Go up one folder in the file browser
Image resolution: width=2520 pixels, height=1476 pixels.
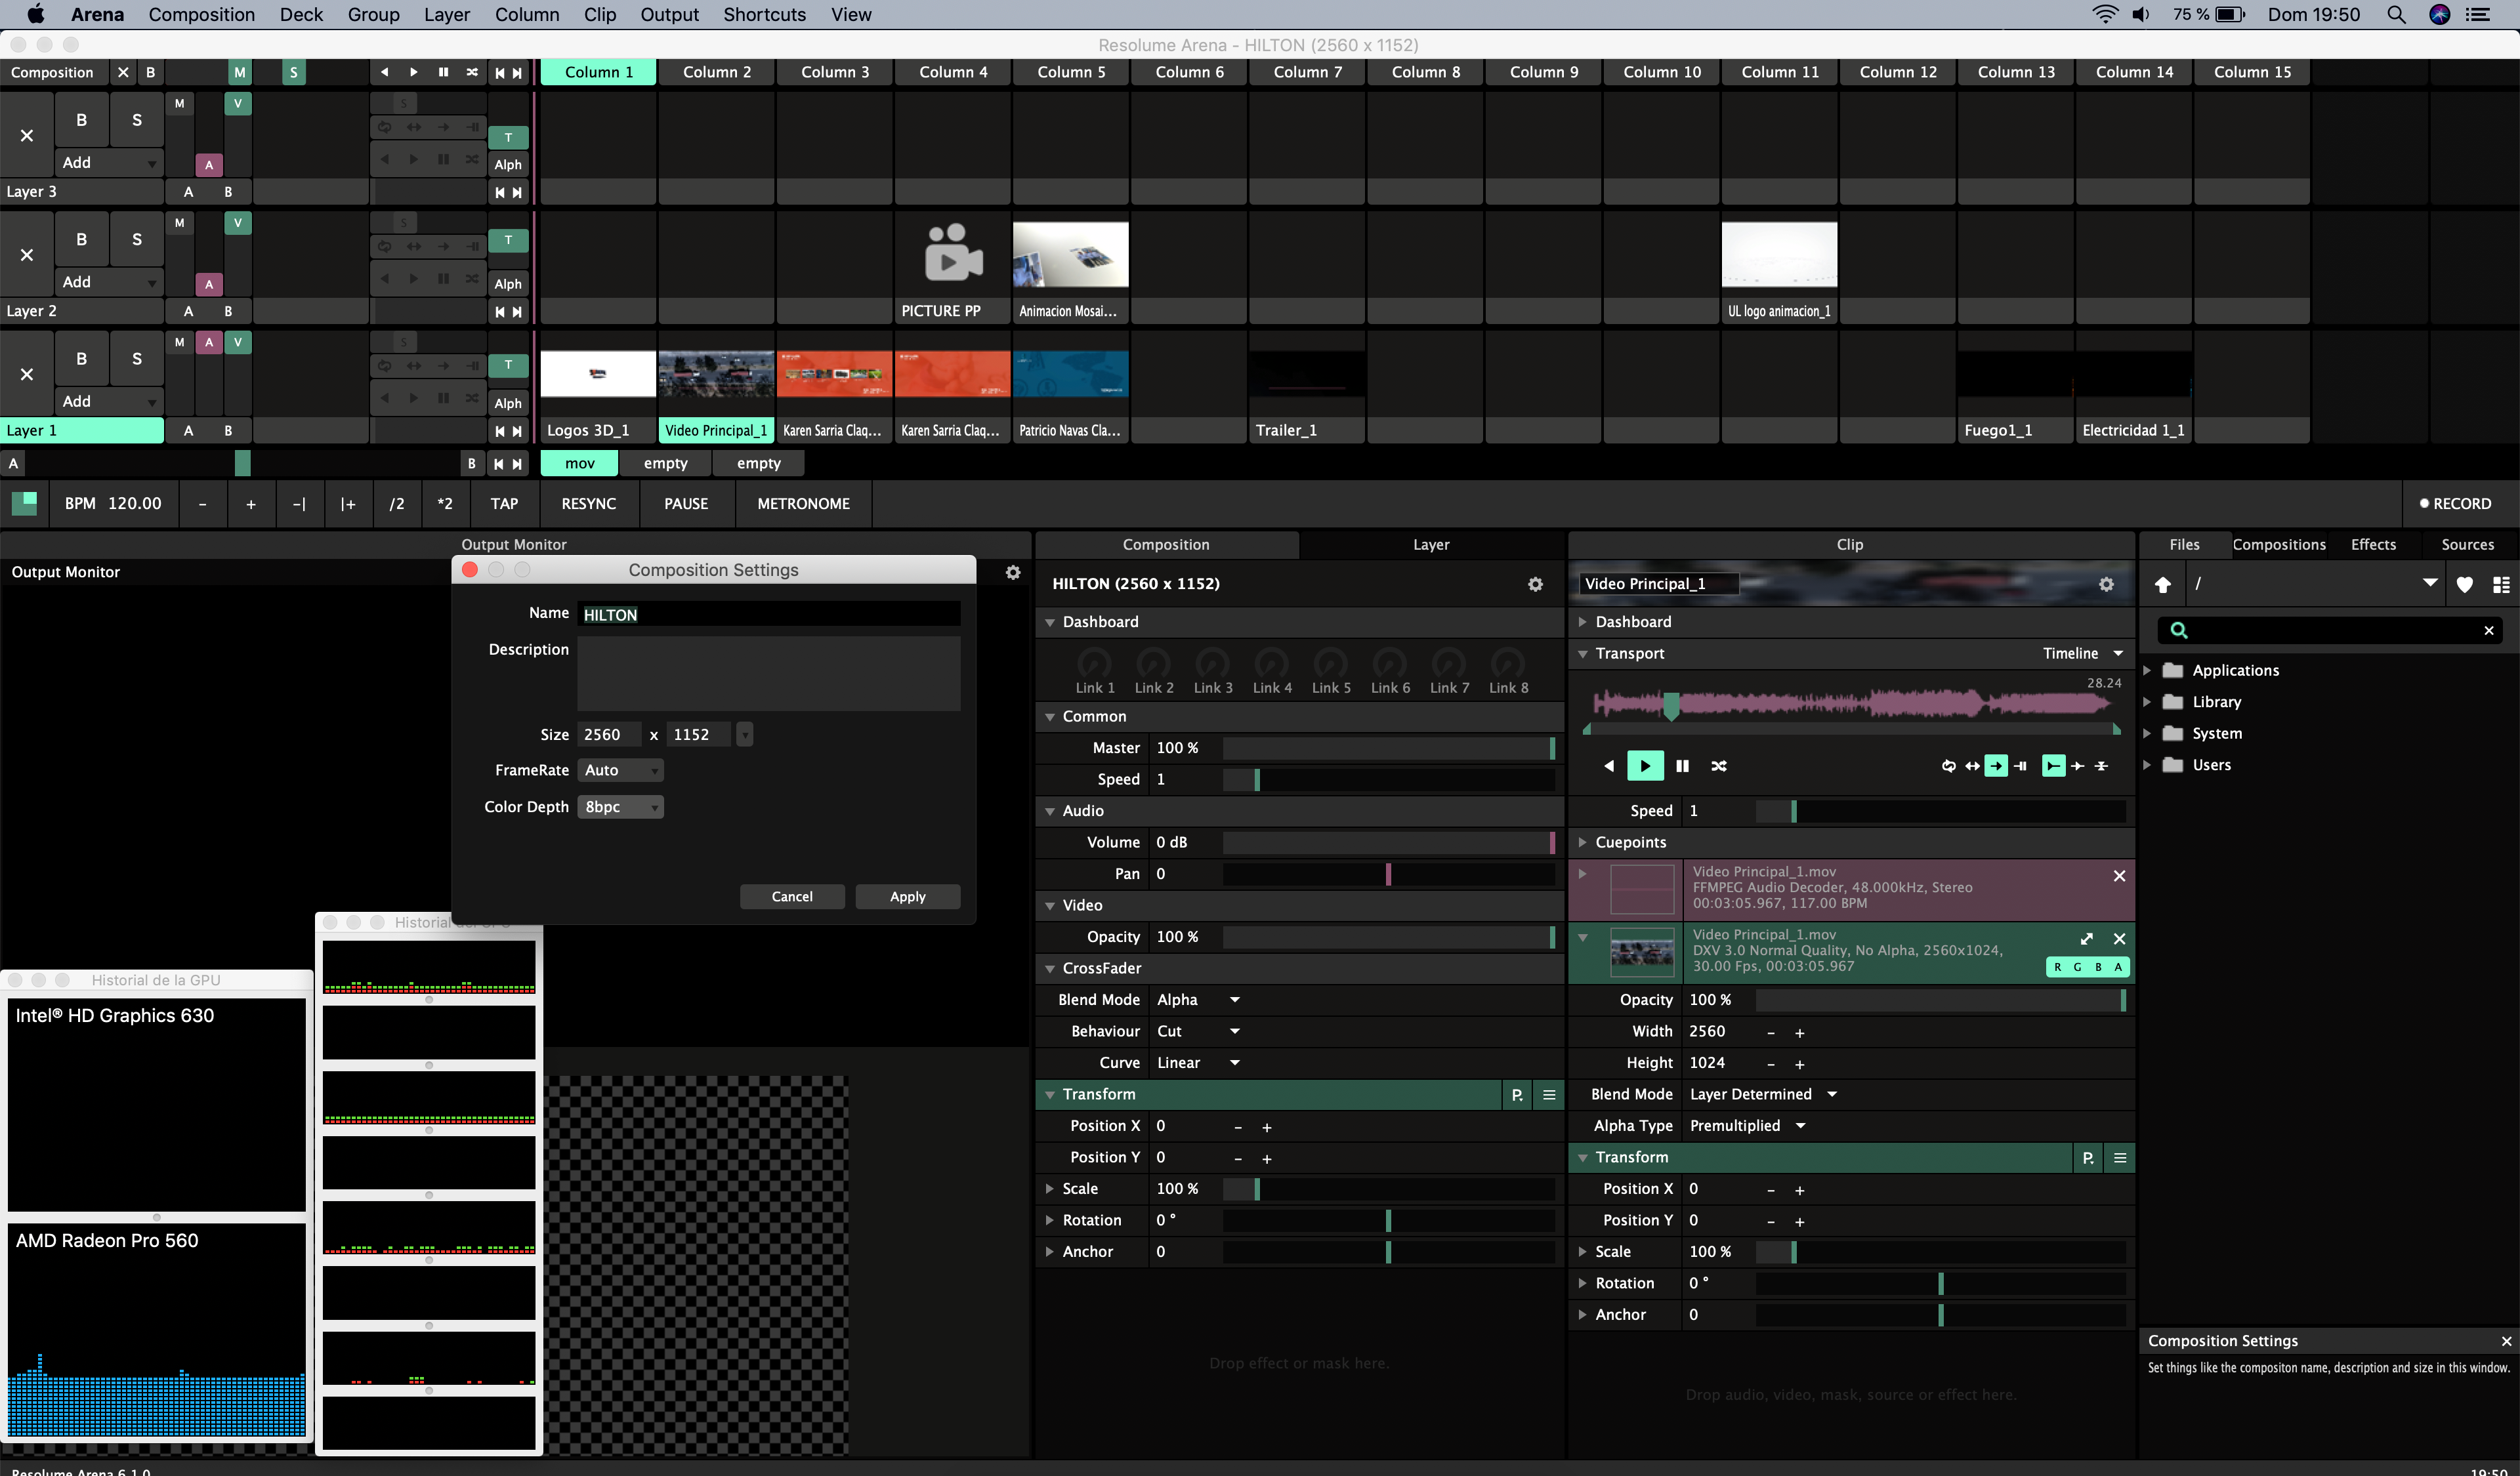[2162, 584]
